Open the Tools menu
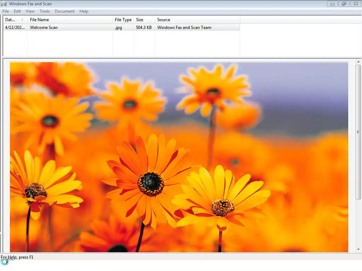 pyautogui.click(x=45, y=11)
